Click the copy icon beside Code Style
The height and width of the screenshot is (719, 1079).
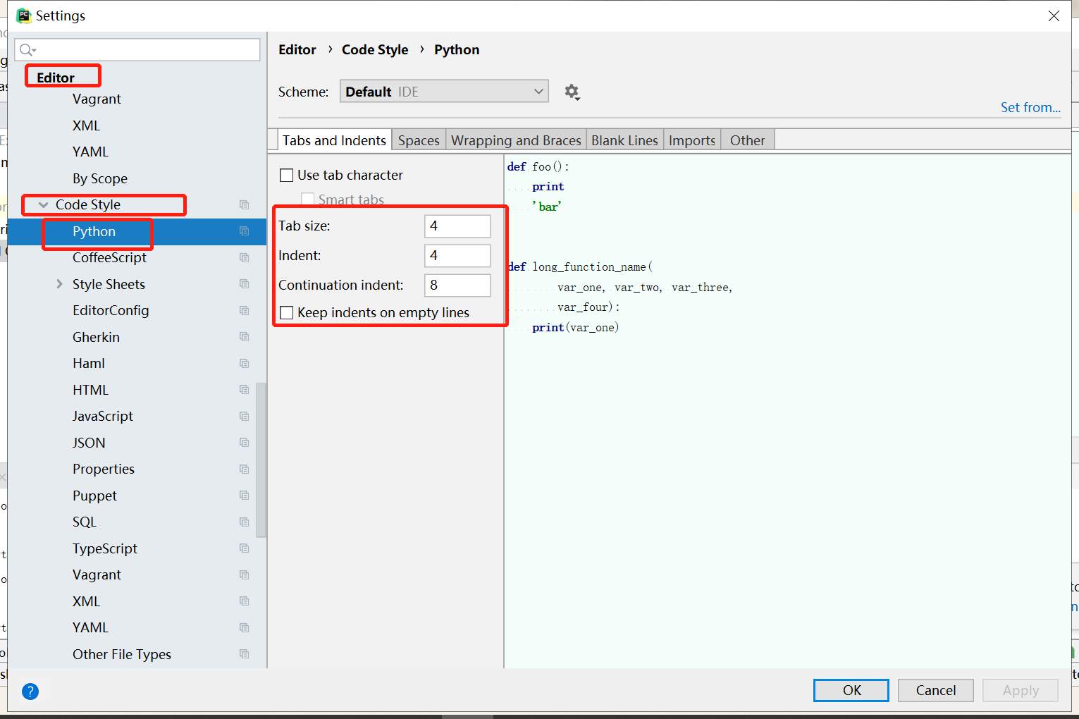[245, 205]
